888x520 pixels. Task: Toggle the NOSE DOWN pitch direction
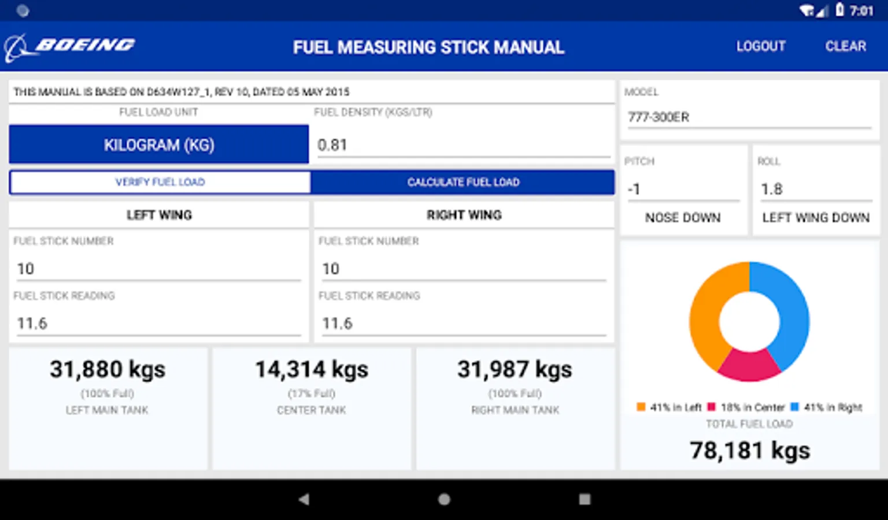click(x=683, y=218)
